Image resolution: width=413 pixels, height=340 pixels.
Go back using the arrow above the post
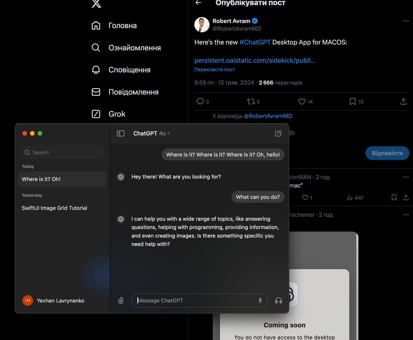click(198, 3)
